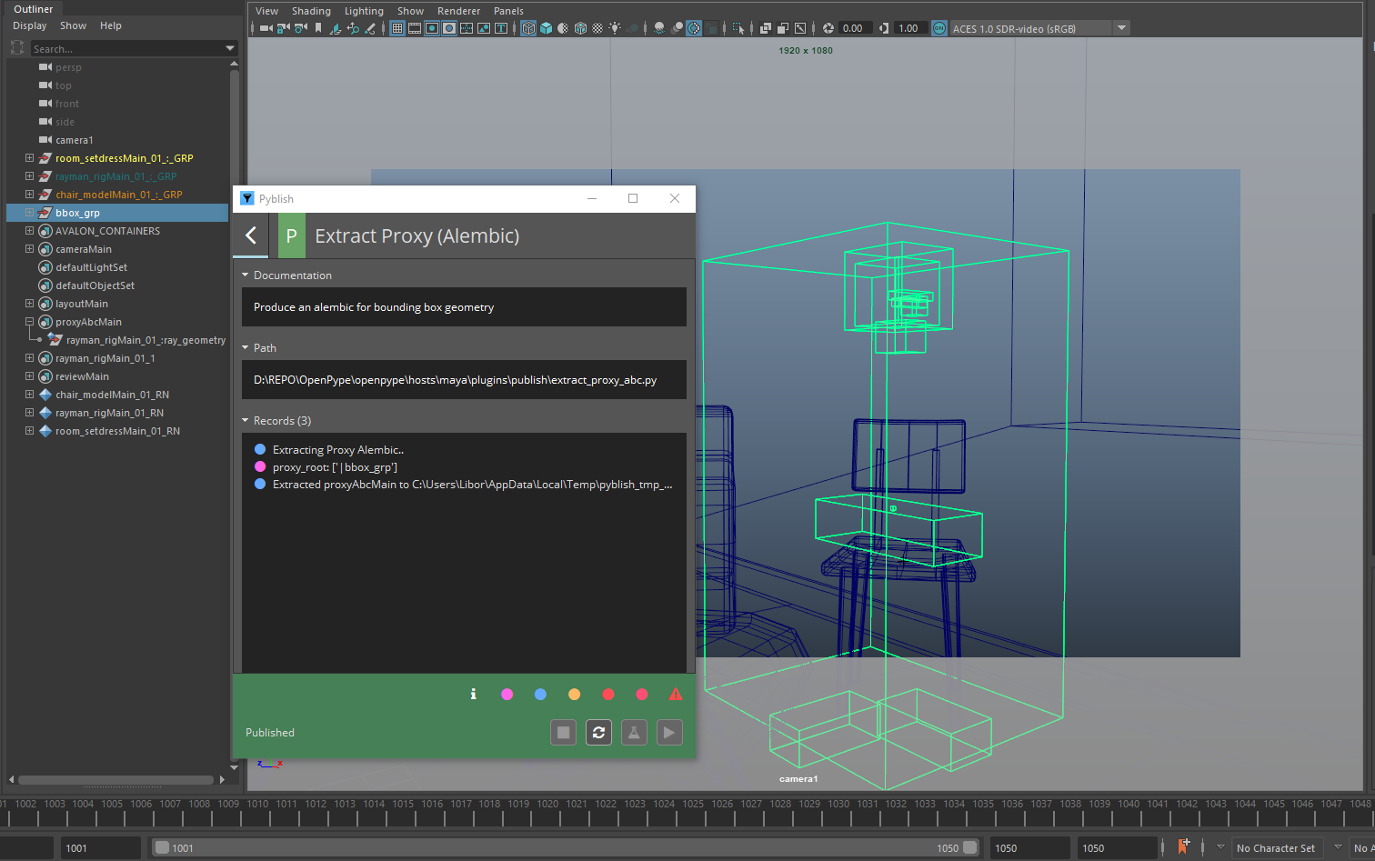Click the isolate select icon in viewport toolbar
Screen dimensions: 1375x861
tap(739, 28)
